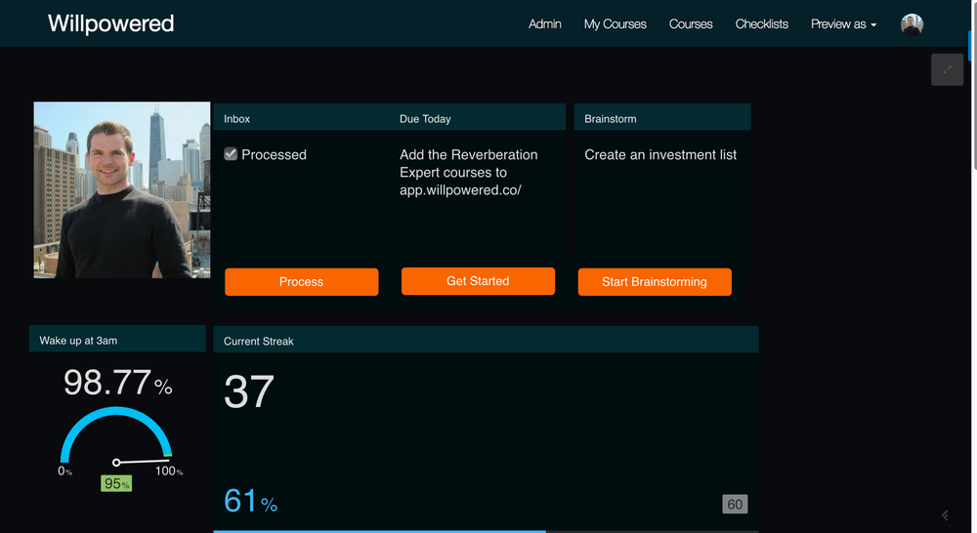
Task: Click the gray 60 goal badge
Action: [735, 505]
